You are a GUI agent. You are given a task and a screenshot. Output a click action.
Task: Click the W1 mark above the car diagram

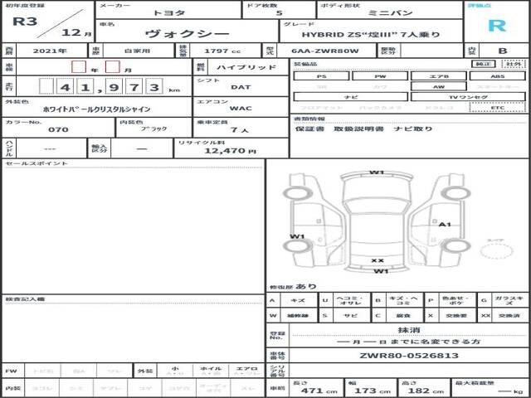[377, 172]
